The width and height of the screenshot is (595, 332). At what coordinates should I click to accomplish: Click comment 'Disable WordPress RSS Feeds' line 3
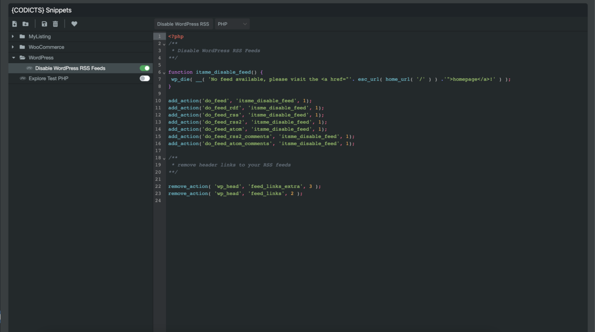tap(216, 51)
